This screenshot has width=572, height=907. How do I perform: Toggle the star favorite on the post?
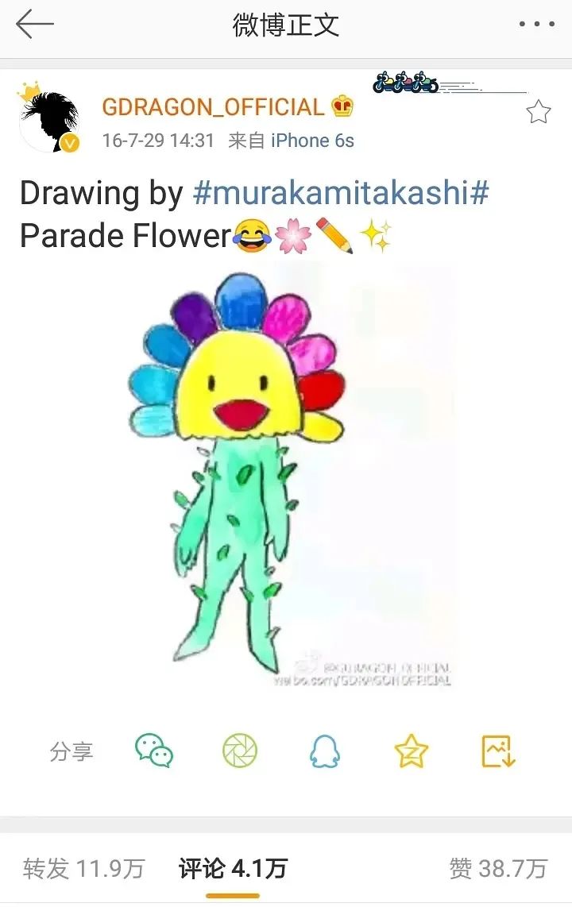pyautogui.click(x=538, y=112)
